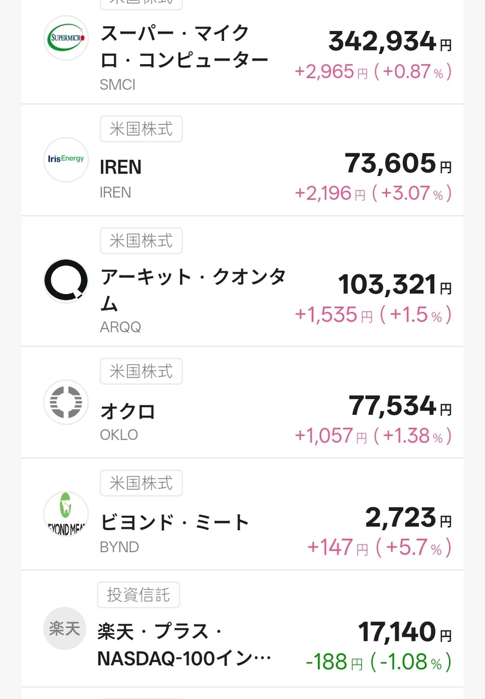Tap IREN's +2,196円 gain figure
Image resolution: width=485 pixels, height=699 pixels.
[330, 193]
